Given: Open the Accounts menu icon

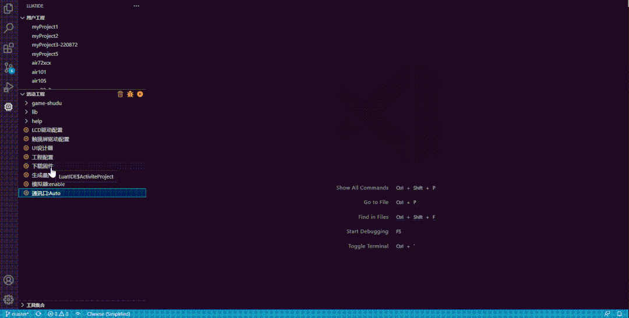Looking at the screenshot, I should click(x=8, y=280).
